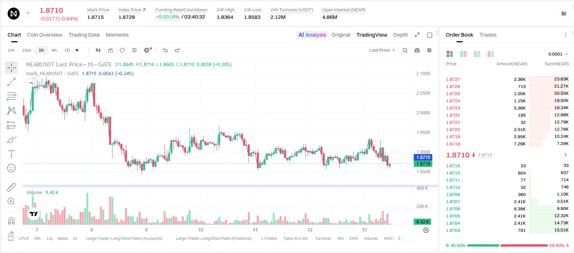Open the indicators fx button

click(x=110, y=50)
